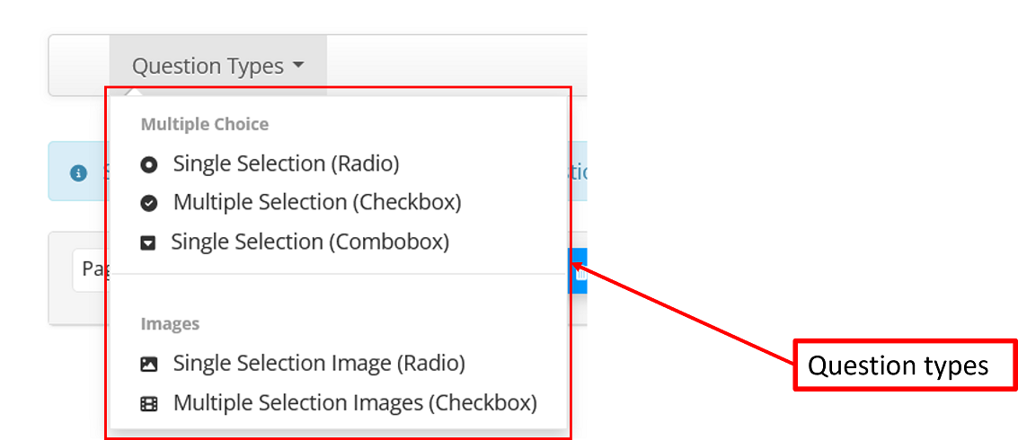
Task: Click the Multiple Choice section header
Action: 205,124
